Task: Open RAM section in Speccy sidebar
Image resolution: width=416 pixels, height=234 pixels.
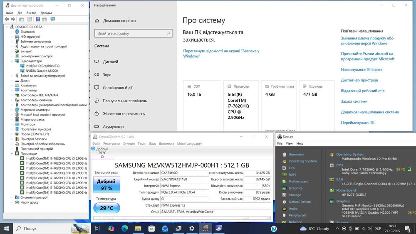Action: 292,175
